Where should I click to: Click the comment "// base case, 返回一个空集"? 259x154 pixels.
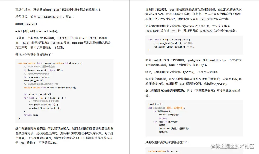39,67
